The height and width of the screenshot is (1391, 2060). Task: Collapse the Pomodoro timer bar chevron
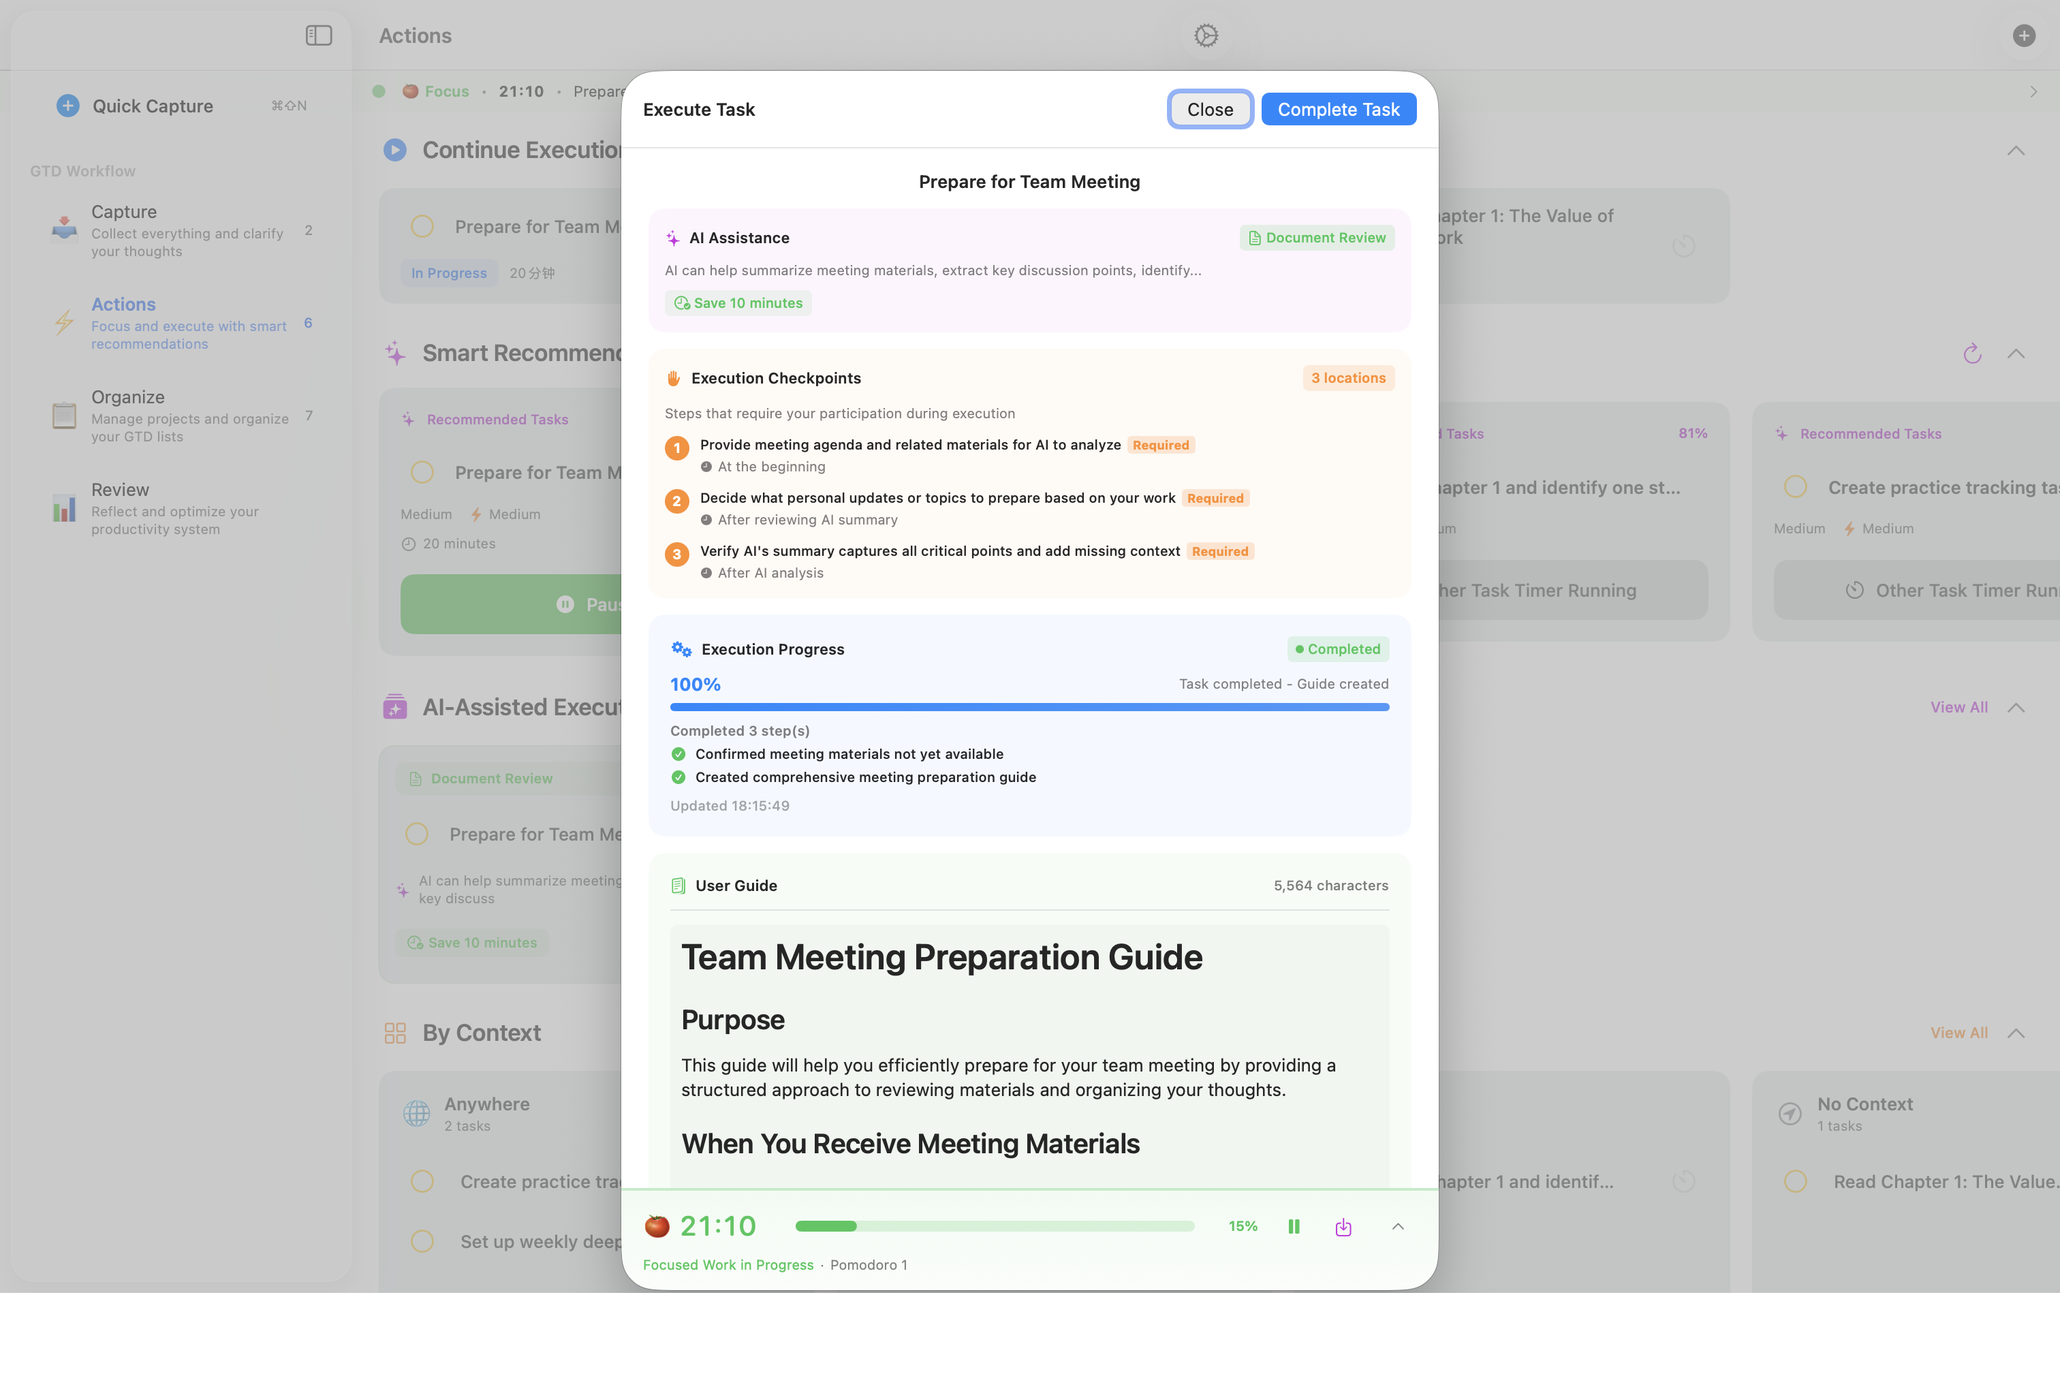click(x=1398, y=1226)
